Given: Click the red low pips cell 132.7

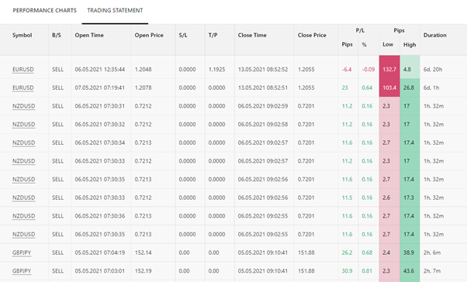Looking at the screenshot, I should coord(389,67).
